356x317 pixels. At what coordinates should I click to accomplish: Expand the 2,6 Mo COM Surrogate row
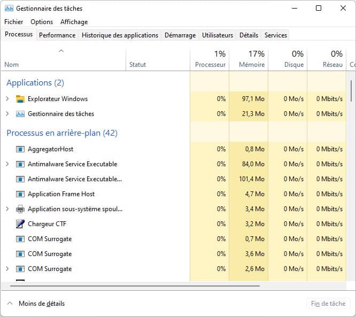(x=7, y=269)
